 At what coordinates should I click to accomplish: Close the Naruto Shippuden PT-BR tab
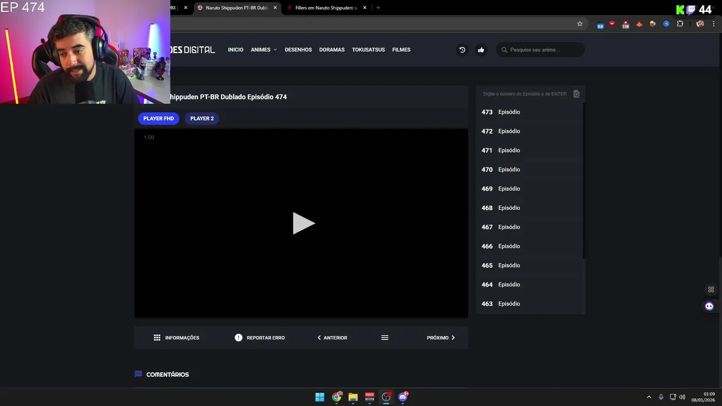tap(275, 8)
